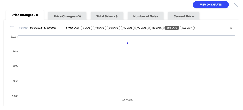This screenshot has height=110, width=243.
Task: Switch range to 180 Days
Action: tap(157, 28)
